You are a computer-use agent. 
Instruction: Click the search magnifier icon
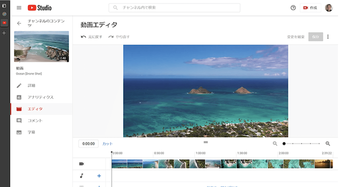(x=115, y=8)
